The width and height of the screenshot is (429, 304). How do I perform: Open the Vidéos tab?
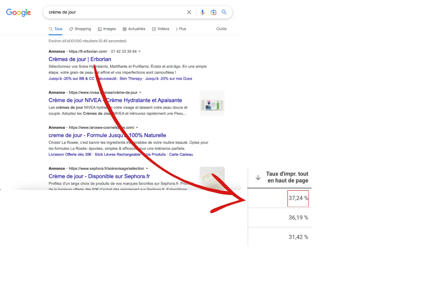click(161, 29)
